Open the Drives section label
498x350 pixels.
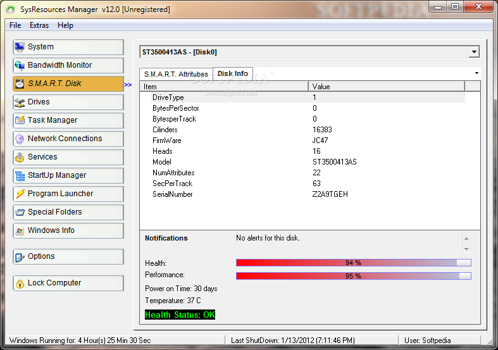pos(39,102)
